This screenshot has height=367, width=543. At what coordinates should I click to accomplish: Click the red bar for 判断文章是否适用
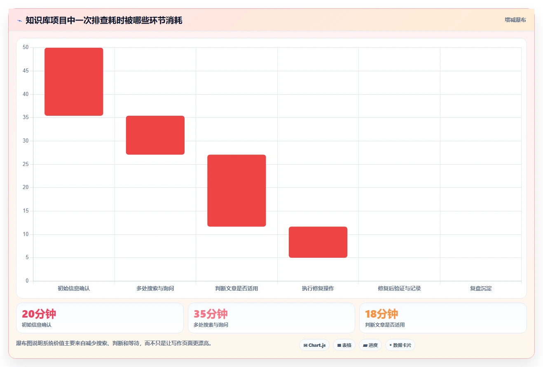[236, 191]
